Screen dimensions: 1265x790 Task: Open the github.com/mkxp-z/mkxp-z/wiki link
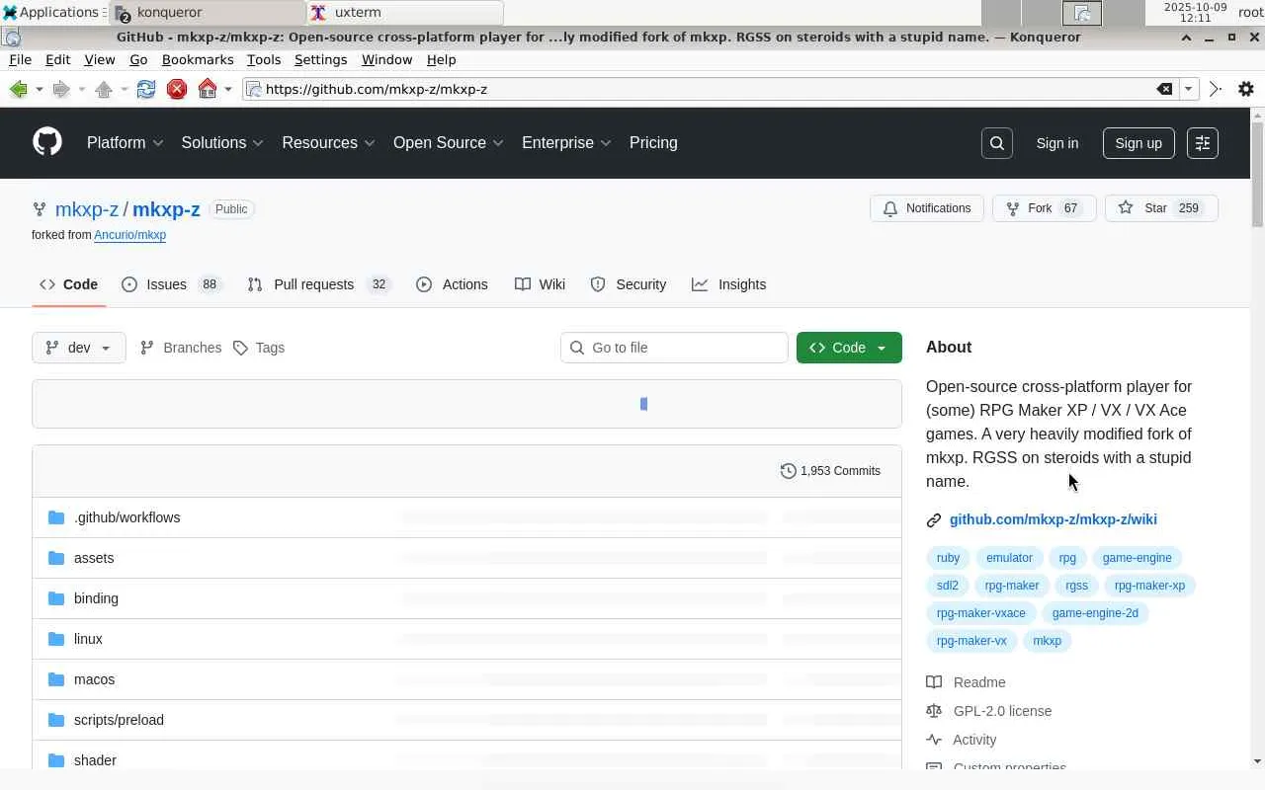point(1053,519)
